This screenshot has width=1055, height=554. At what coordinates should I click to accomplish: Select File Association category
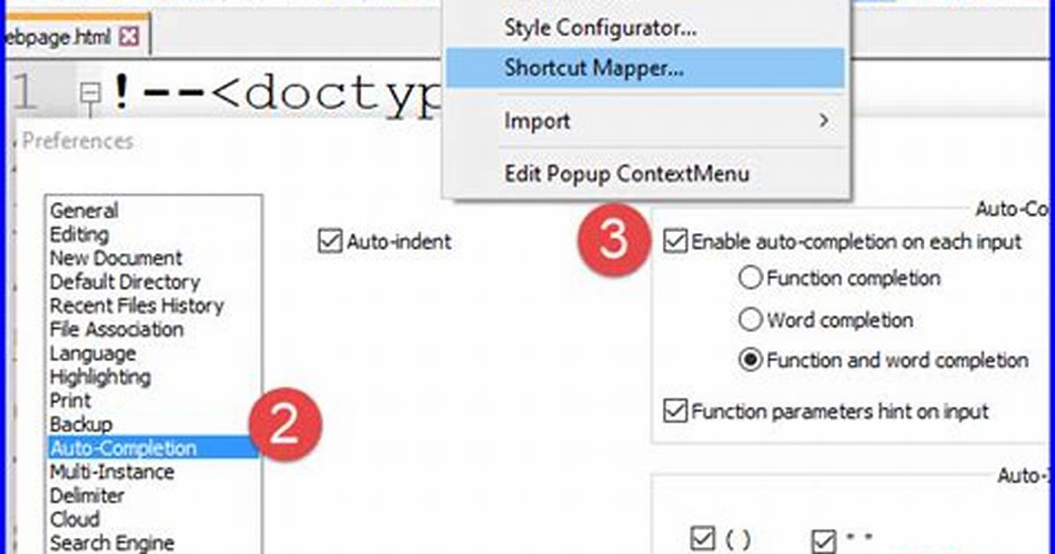coord(116,329)
